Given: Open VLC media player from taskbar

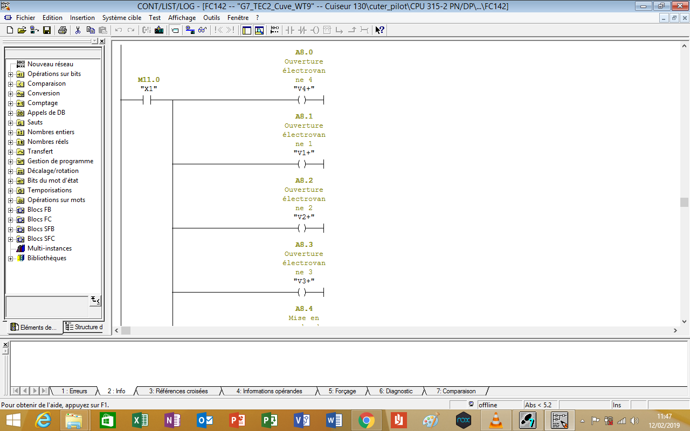Looking at the screenshot, I should [x=495, y=420].
